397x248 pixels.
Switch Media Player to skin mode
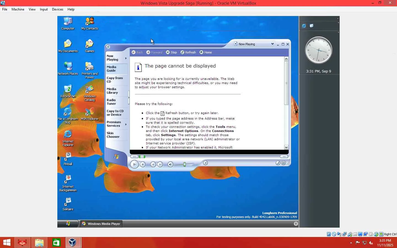coord(283,163)
